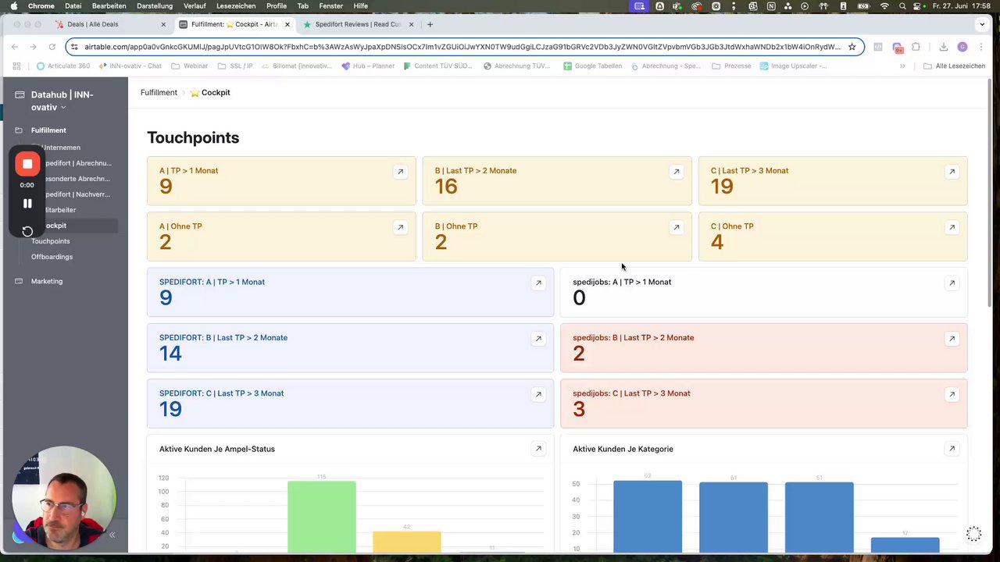Expand the 'B | Ohne TP' card
The height and width of the screenshot is (562, 1000).
(676, 227)
